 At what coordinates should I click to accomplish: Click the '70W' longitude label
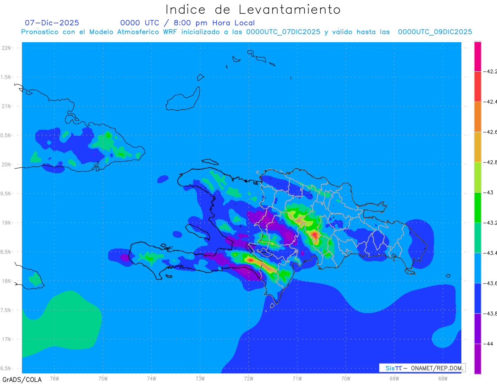click(346, 378)
